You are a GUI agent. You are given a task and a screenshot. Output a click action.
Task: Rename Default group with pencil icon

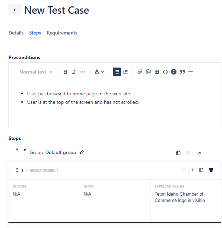coord(82,152)
